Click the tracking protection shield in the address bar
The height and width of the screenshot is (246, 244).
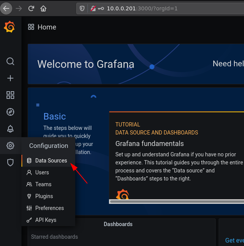[x=82, y=8]
